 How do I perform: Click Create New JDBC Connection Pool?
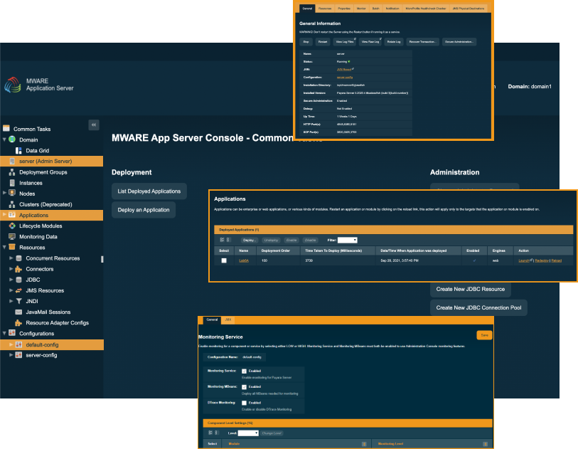[x=478, y=307]
